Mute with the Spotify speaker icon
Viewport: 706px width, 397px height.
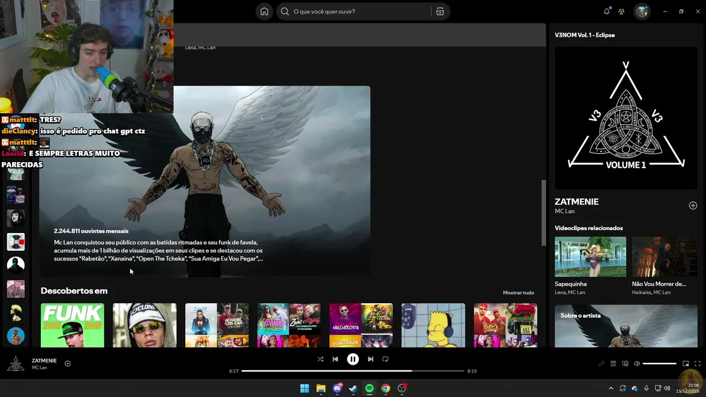point(637,363)
